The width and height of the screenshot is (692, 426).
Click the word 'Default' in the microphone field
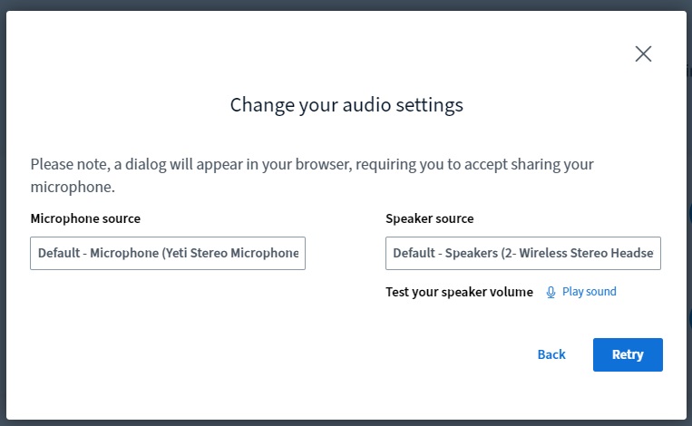coord(58,254)
